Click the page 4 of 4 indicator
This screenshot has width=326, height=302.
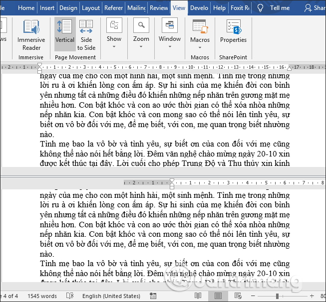tap(9, 296)
